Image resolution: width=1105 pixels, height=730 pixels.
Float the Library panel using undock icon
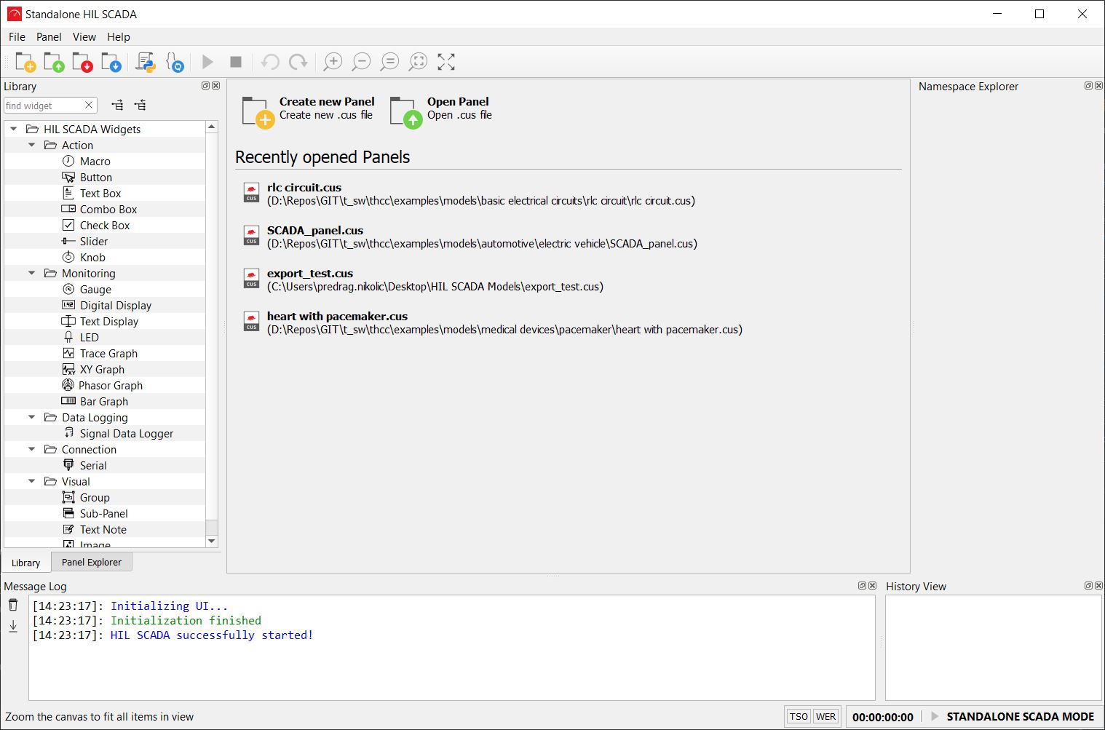pyautogui.click(x=205, y=86)
